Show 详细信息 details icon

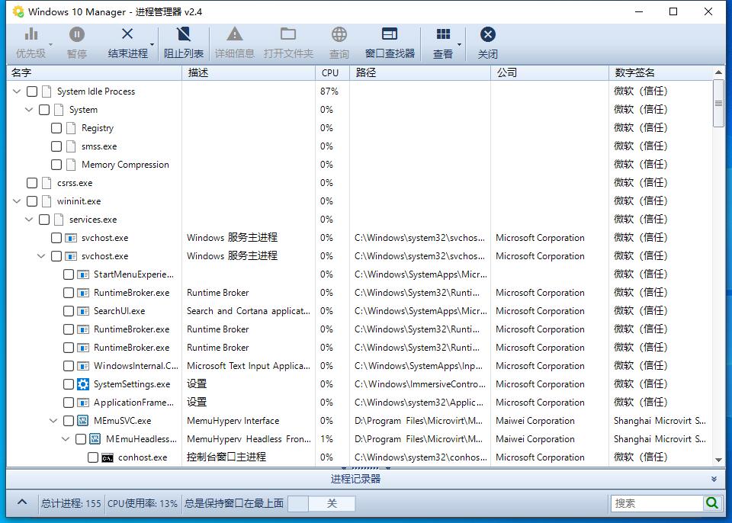pos(234,34)
